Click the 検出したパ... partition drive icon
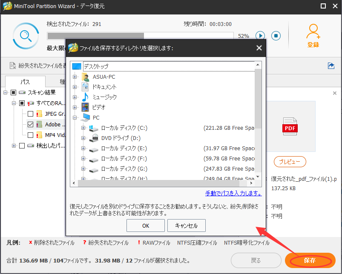 point(31,146)
